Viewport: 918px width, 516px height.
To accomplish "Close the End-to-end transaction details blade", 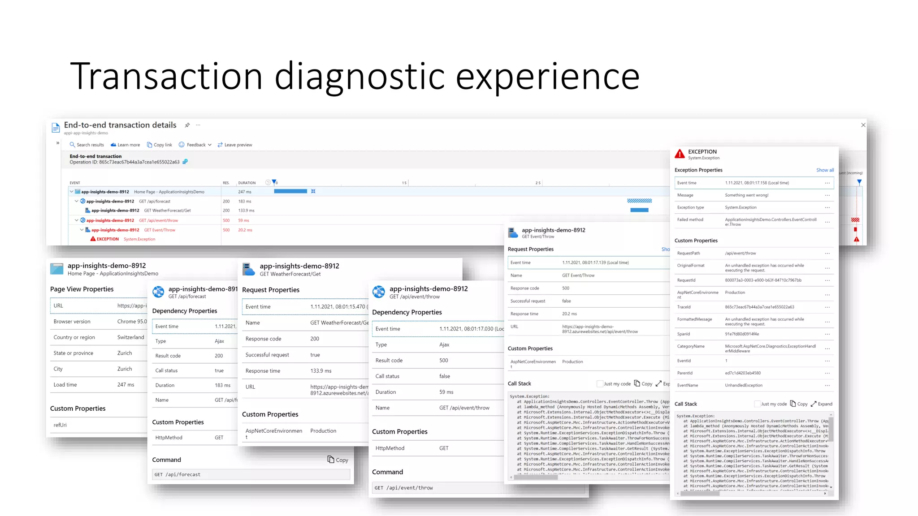I will tap(863, 125).
